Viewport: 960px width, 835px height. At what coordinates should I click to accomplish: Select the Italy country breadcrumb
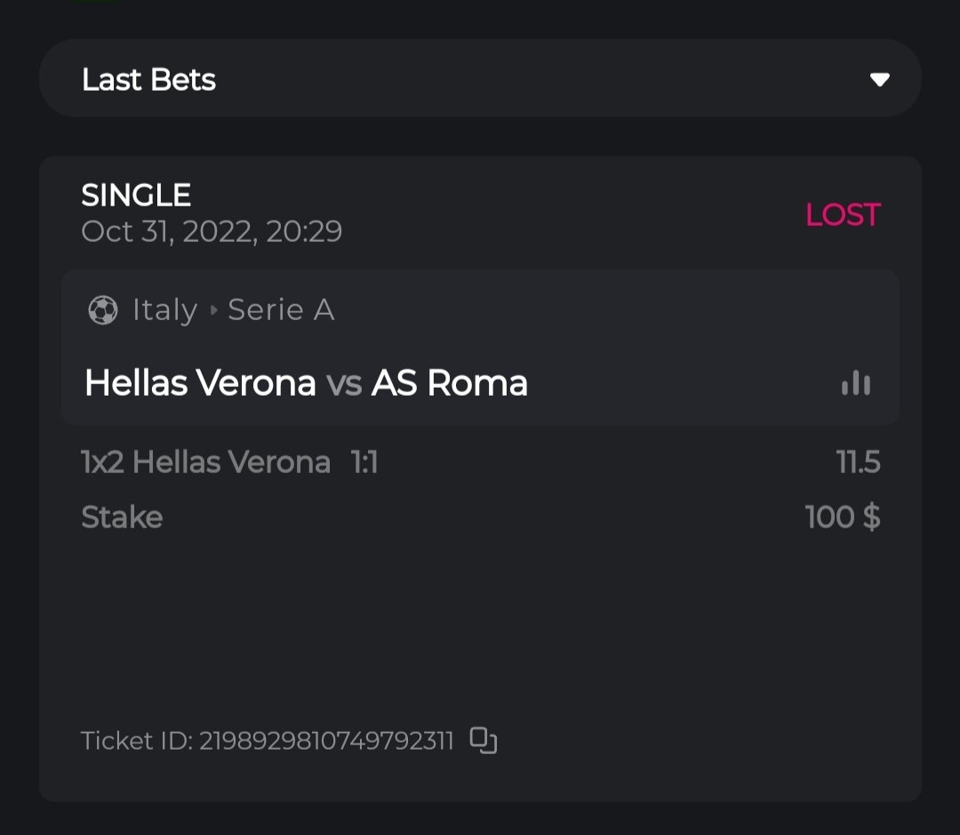pos(164,310)
